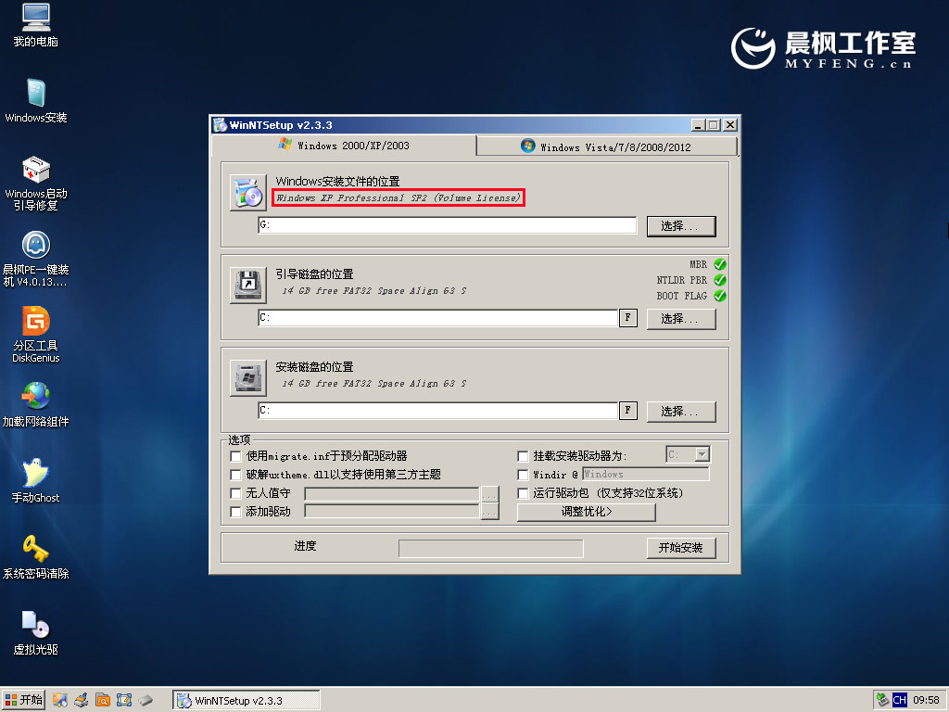This screenshot has height=712, width=949.
Task: Switch to Windows 2000/XP/2003 tab
Action: (x=344, y=146)
